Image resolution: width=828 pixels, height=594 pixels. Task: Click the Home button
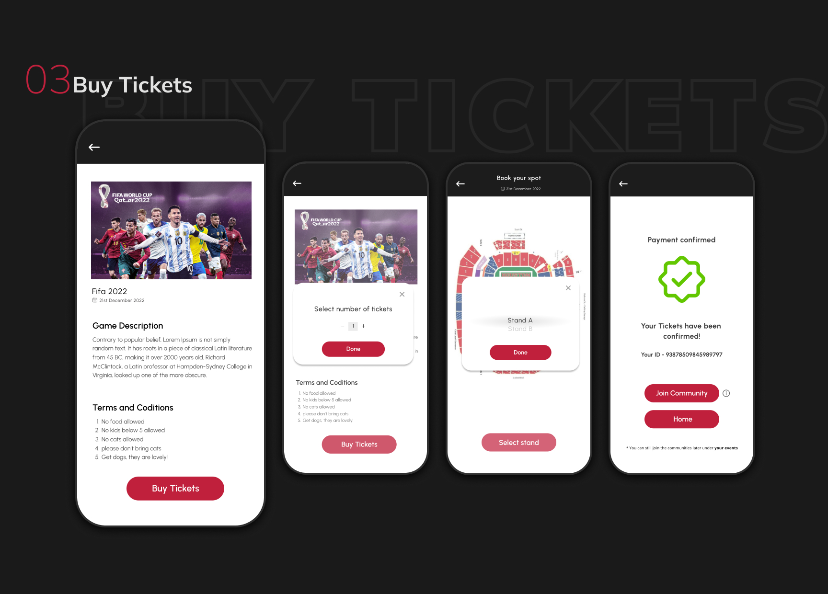pos(681,419)
